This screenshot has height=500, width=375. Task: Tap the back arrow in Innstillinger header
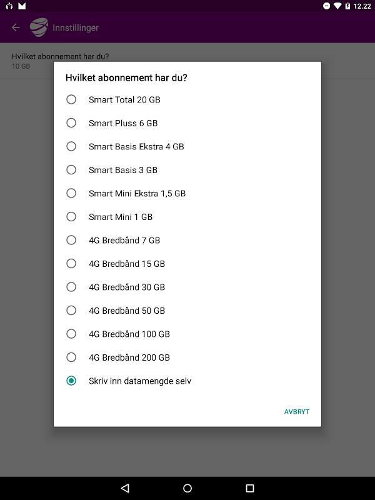pos(16,27)
